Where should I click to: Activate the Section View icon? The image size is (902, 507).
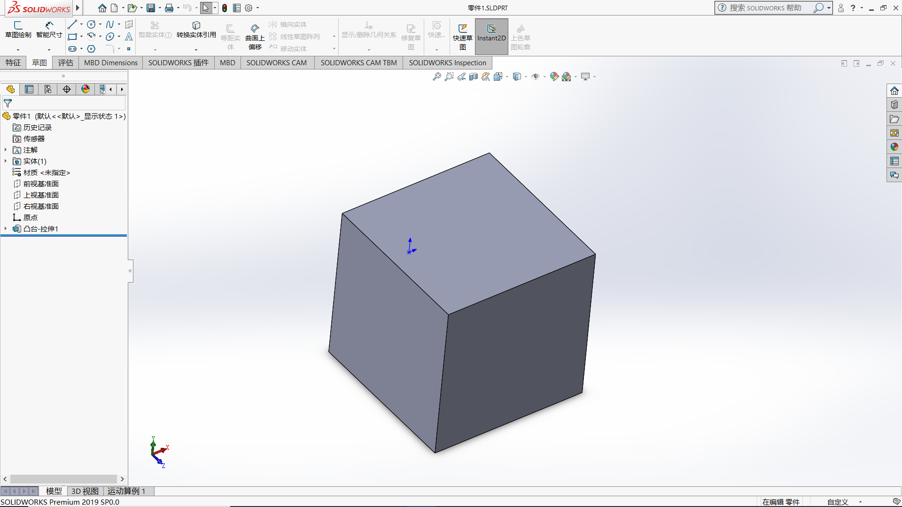click(474, 77)
